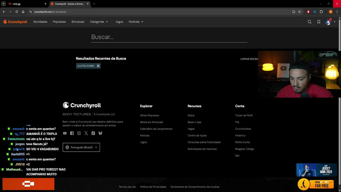This screenshot has height=192, width=341.
Task: Open Simulcast in the navigation
Action: pos(78,22)
